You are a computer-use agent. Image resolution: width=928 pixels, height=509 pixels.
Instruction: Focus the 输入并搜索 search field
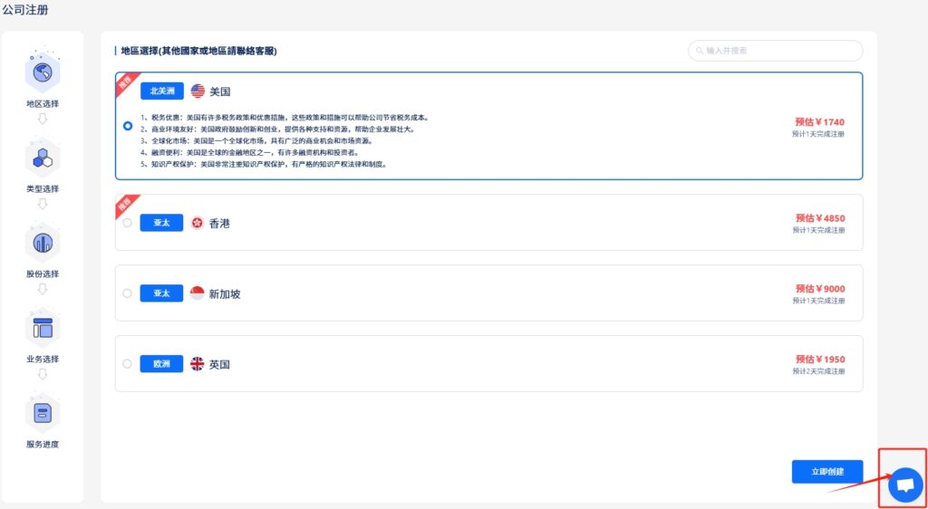pos(776,51)
